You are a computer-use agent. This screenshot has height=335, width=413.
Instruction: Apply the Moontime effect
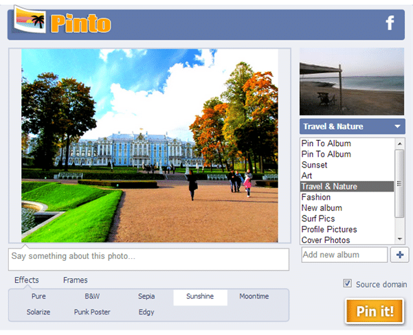click(x=254, y=297)
